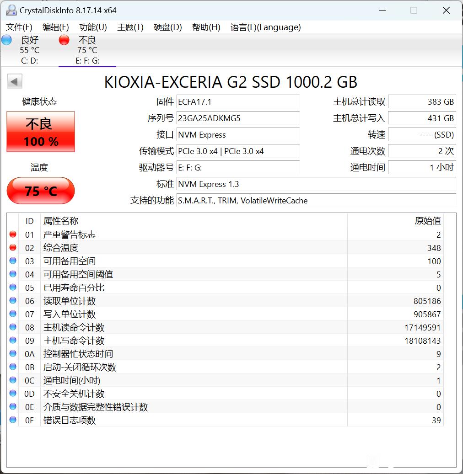Viewport: 463px width, 474px height.
Task: Click blue status dot for attribute 05
Action: (x=13, y=287)
